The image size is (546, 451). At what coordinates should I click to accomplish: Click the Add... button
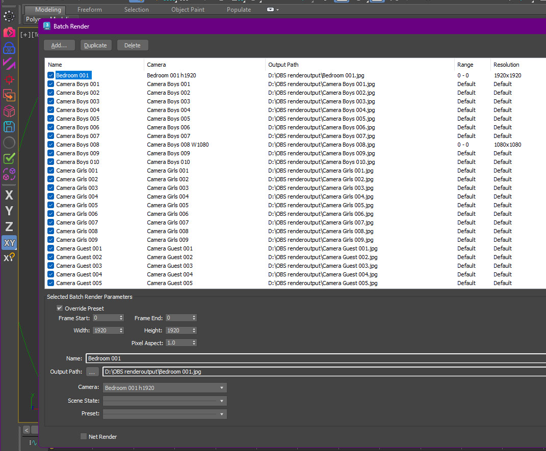pyautogui.click(x=59, y=45)
